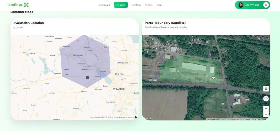
Task: Zoom in on satellite map
Action: [266, 109]
